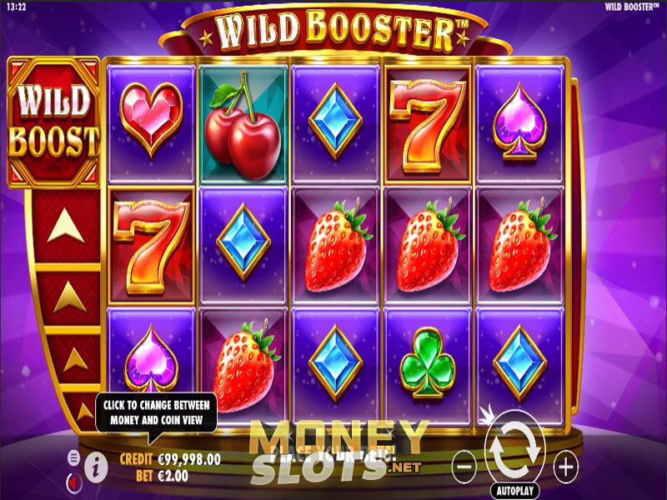Click the green club symbol

tap(428, 362)
